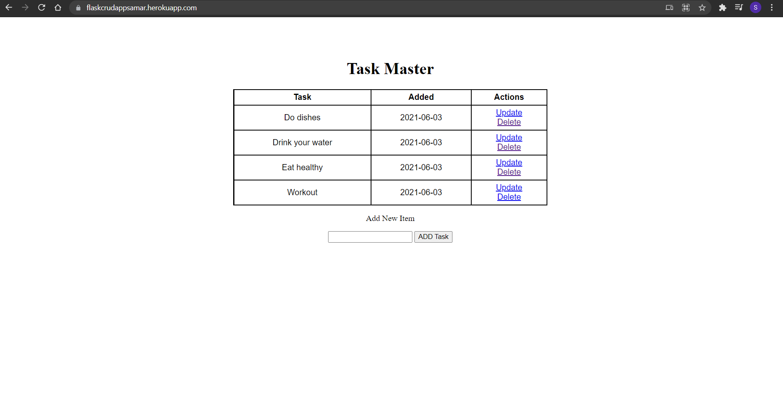
Task: Click the site security lock icon
Action: 78,7
